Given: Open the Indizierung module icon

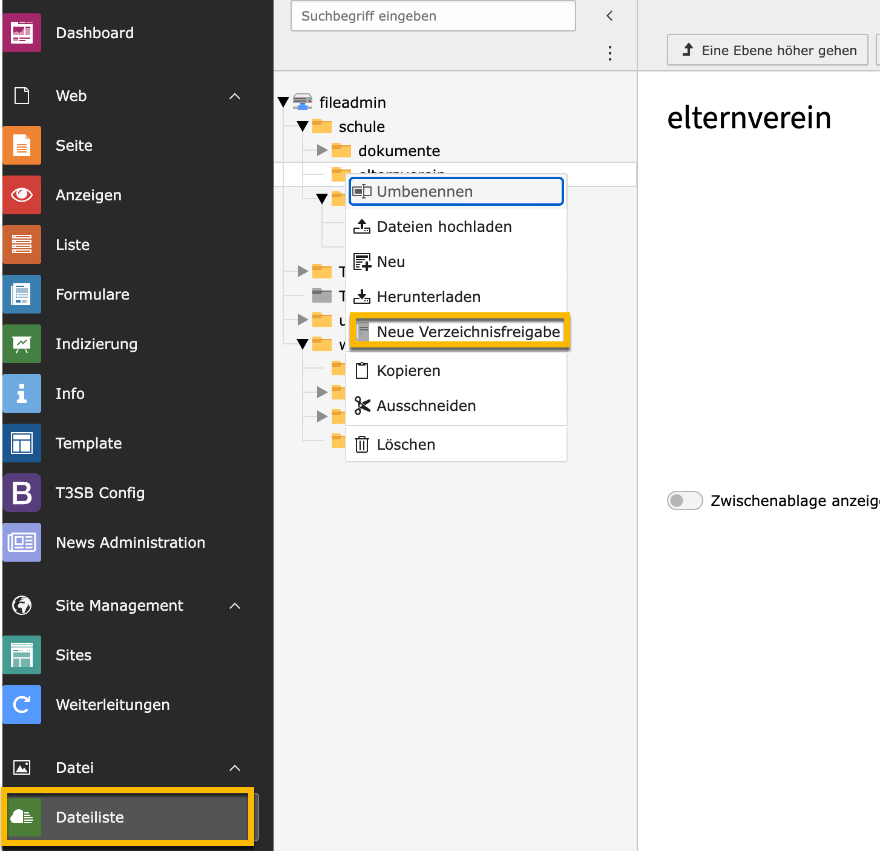Looking at the screenshot, I should pos(22,344).
